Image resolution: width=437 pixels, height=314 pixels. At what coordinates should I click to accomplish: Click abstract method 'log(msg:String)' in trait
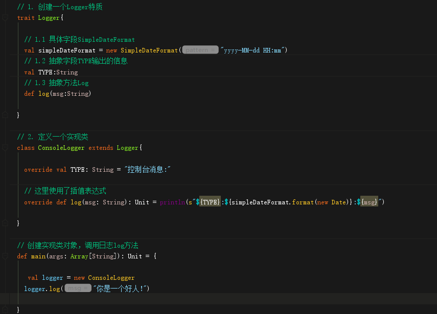point(65,94)
